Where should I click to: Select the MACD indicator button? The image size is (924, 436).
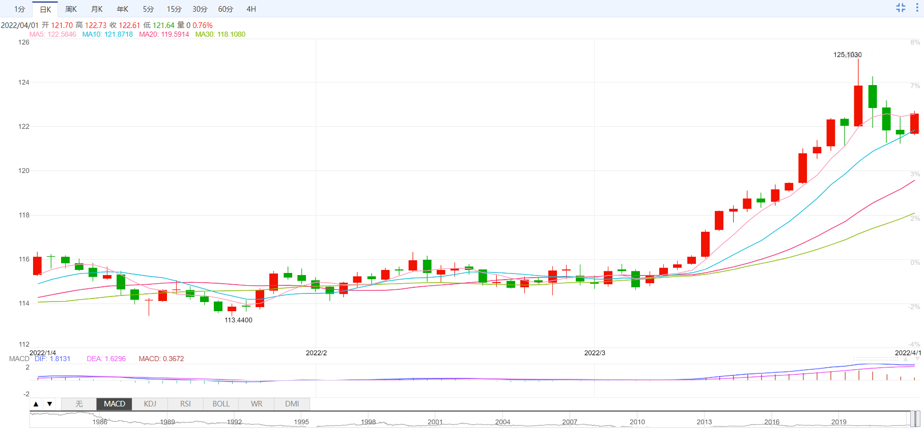(115, 404)
